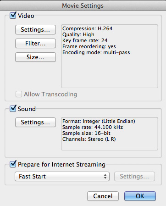Viewport: 166px width, 206px height.
Task: Click the Channels: Stereo (L R) line
Action: pos(89,139)
